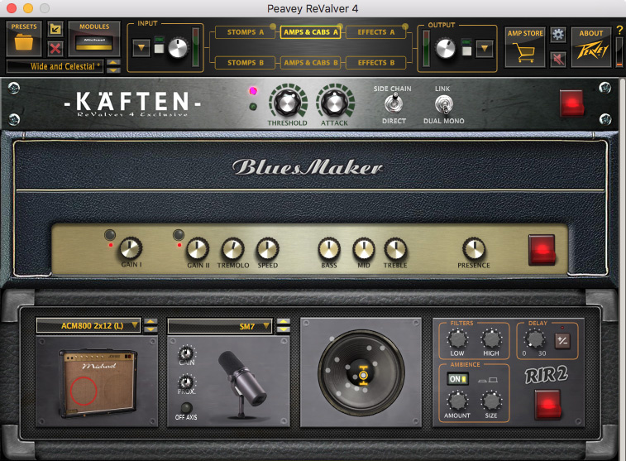The width and height of the screenshot is (626, 461).
Task: Click the microphone Prox. knob
Action: [x=186, y=382]
